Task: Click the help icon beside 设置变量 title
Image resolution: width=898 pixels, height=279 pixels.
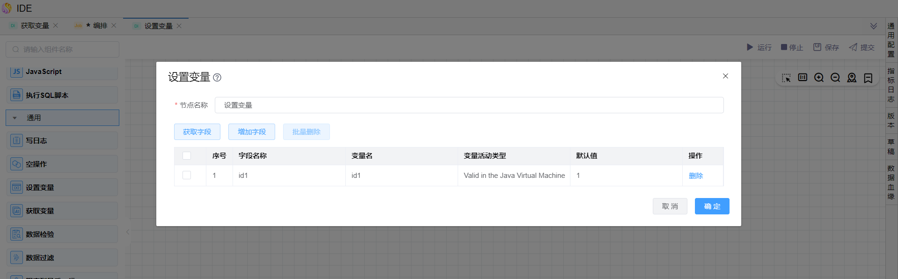Action: tap(217, 78)
